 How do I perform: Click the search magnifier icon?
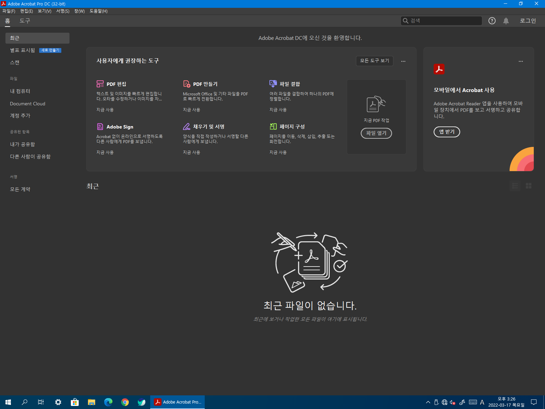point(405,21)
